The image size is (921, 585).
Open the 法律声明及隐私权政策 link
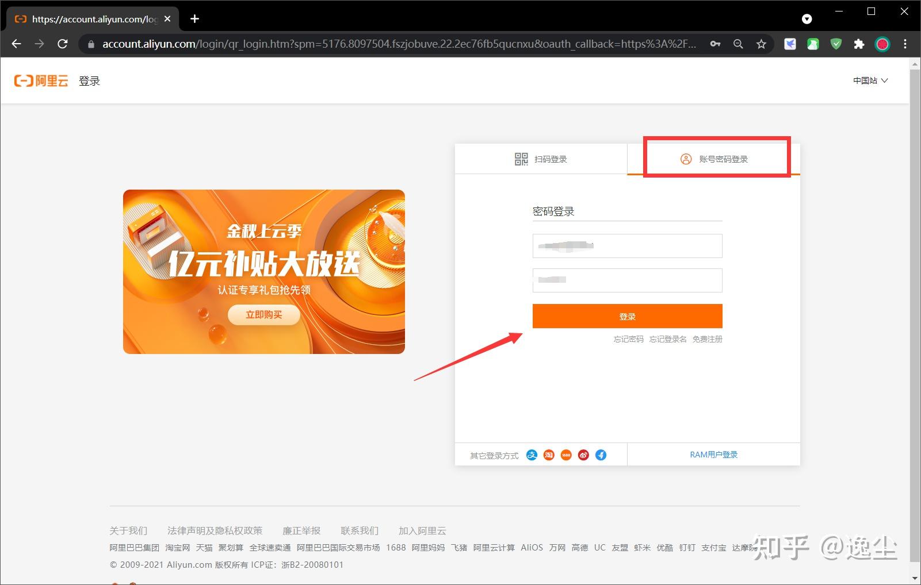[x=215, y=530]
